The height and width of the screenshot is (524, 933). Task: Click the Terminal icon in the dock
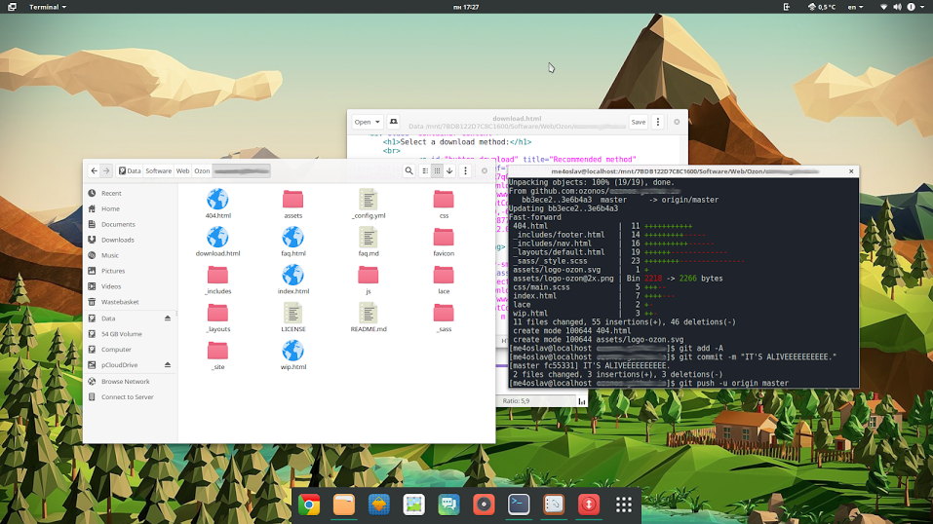(519, 505)
